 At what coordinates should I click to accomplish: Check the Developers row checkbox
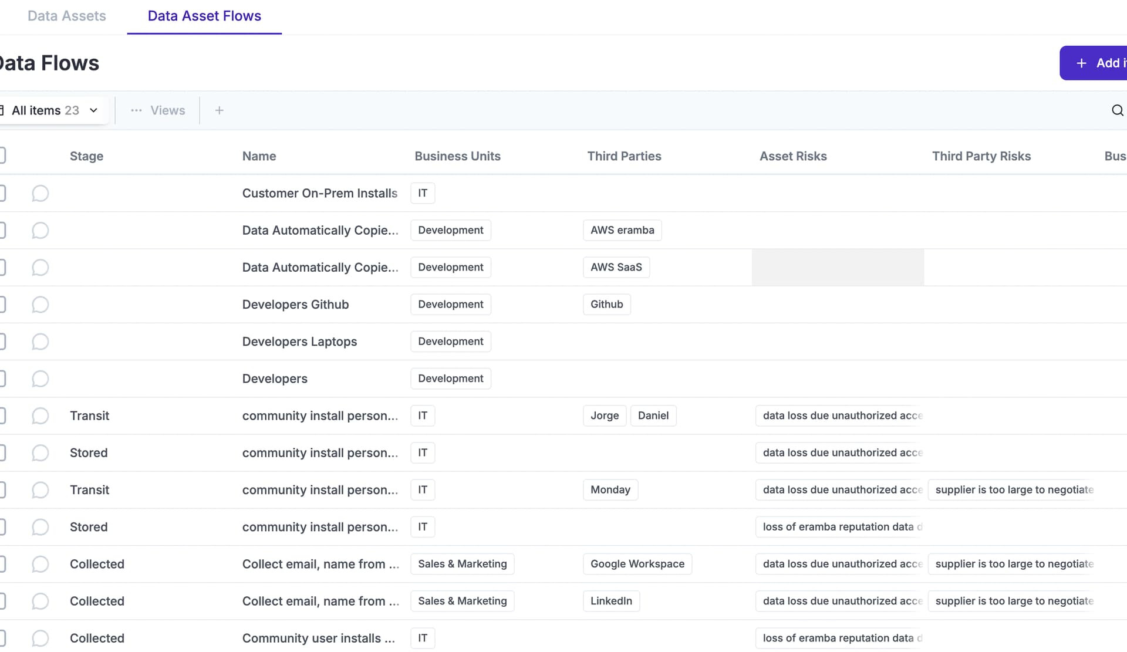click(x=2, y=379)
